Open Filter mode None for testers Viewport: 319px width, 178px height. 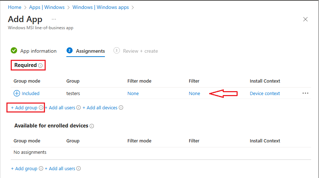pos(133,93)
